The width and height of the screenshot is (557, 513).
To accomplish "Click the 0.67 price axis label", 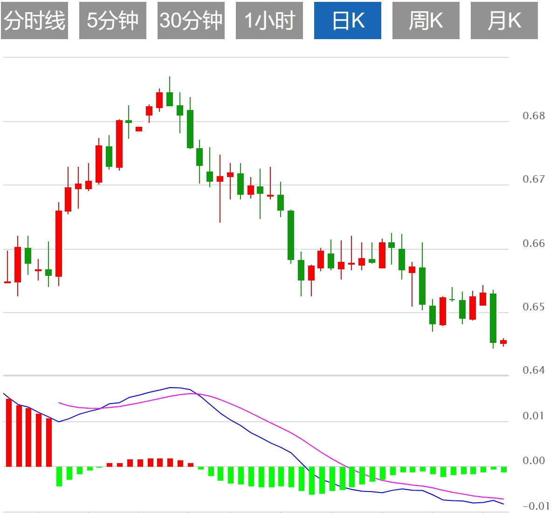I will tap(534, 179).
